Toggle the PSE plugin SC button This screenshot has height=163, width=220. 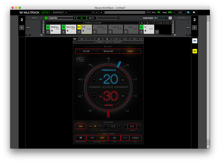click(x=79, y=27)
